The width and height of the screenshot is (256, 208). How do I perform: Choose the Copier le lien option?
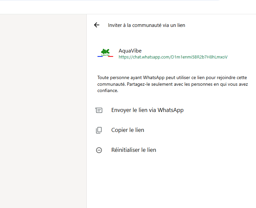[x=128, y=130]
